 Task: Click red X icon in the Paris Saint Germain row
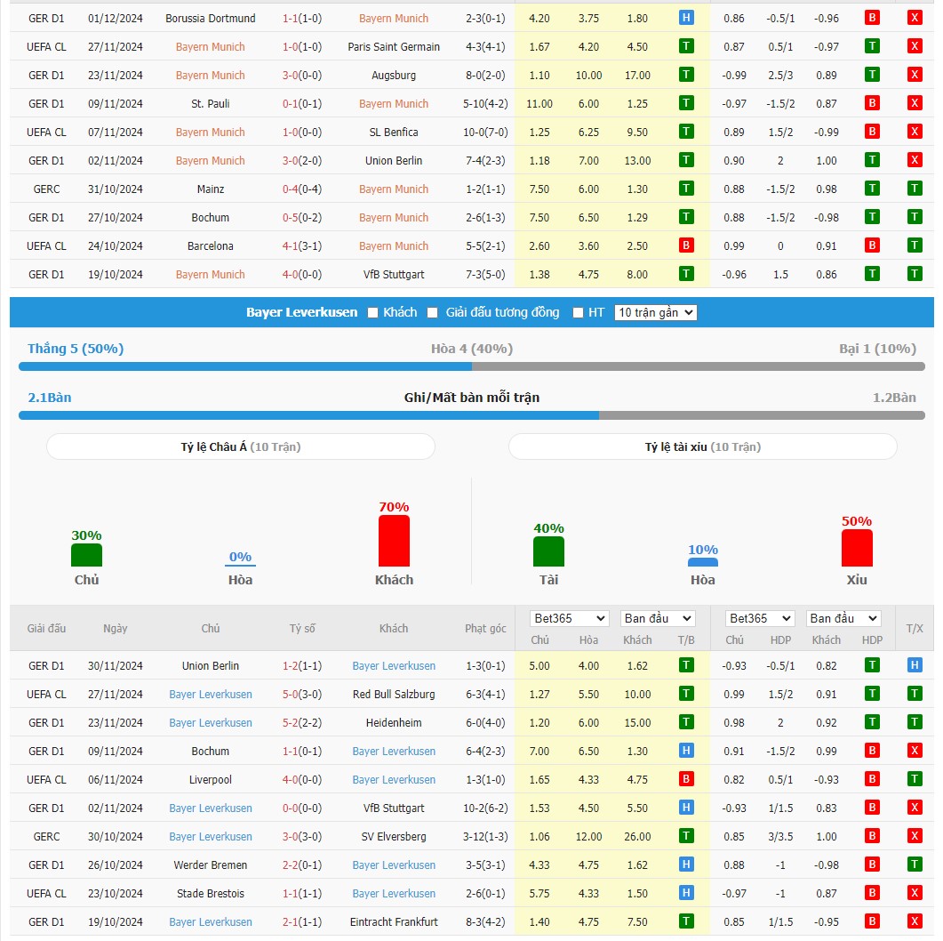(x=915, y=46)
